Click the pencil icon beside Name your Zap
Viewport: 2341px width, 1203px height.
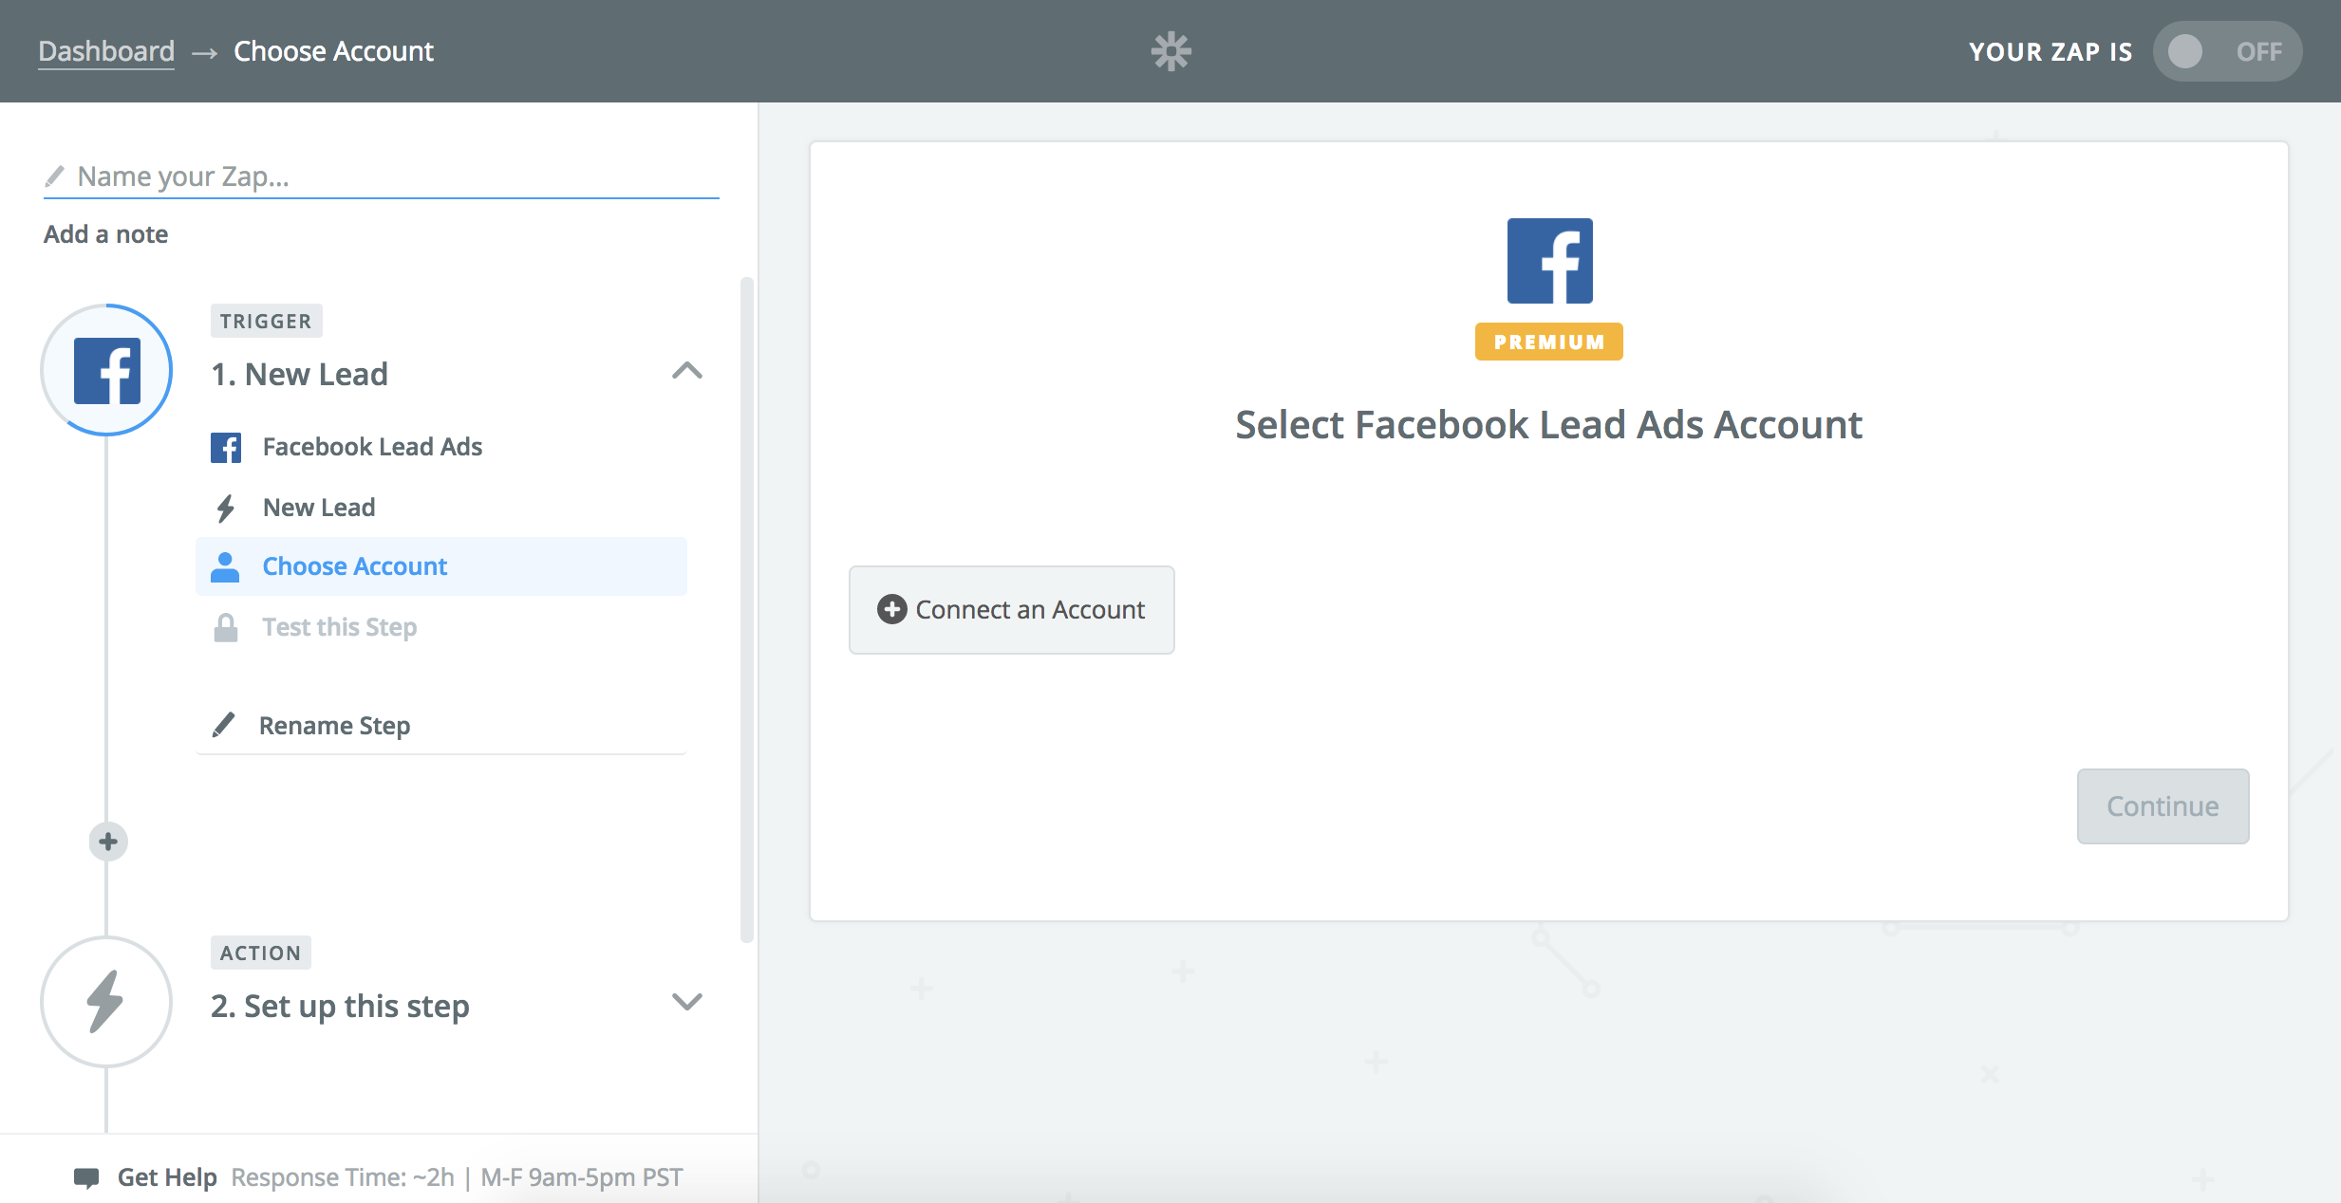click(x=55, y=176)
